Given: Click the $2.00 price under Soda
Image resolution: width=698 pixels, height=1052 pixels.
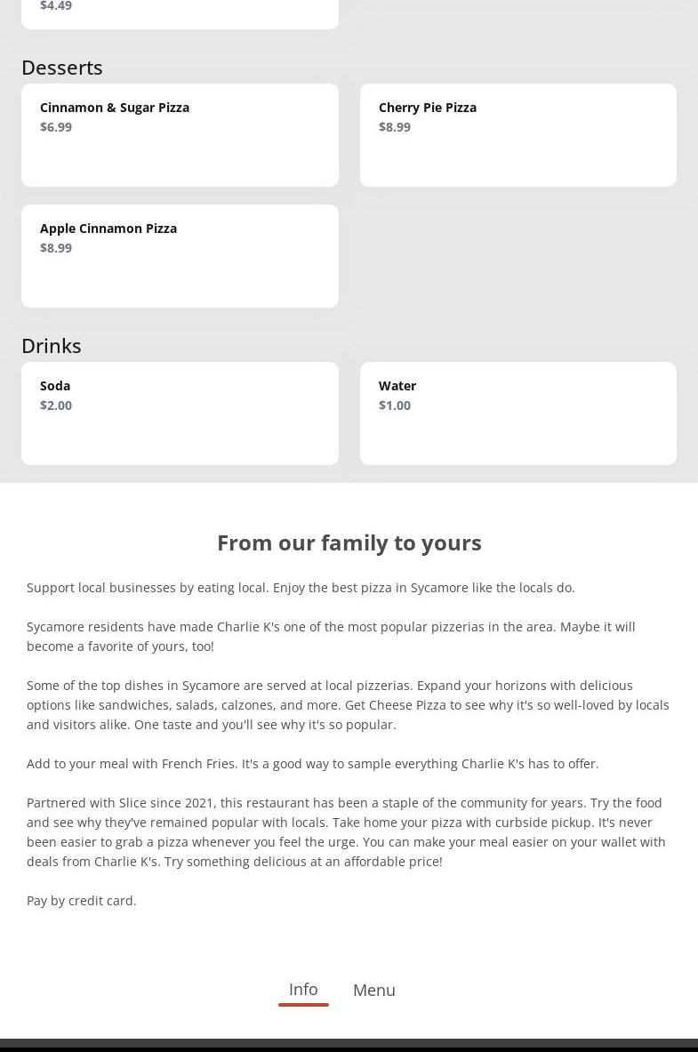Looking at the screenshot, I should point(56,406).
